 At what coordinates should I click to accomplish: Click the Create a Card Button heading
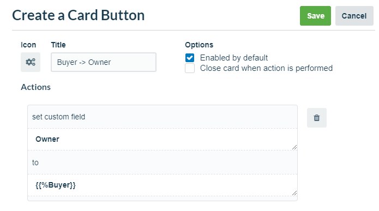(79, 15)
